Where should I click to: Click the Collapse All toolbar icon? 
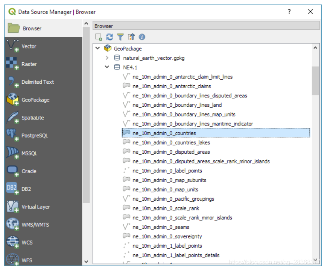131,37
